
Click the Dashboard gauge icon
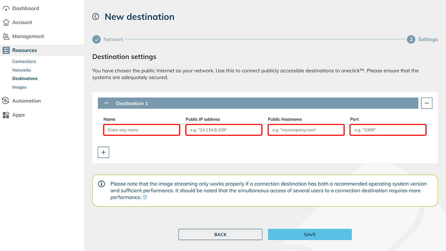(6, 8)
